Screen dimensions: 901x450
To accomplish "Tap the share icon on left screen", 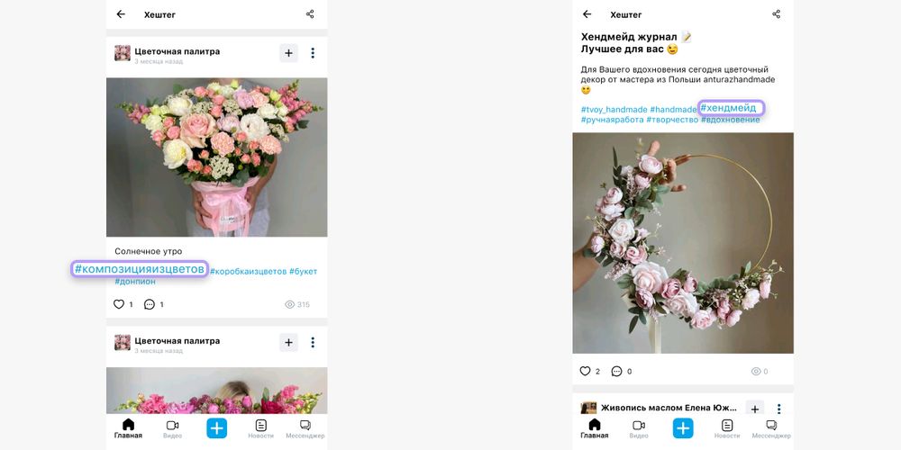I will (x=310, y=14).
